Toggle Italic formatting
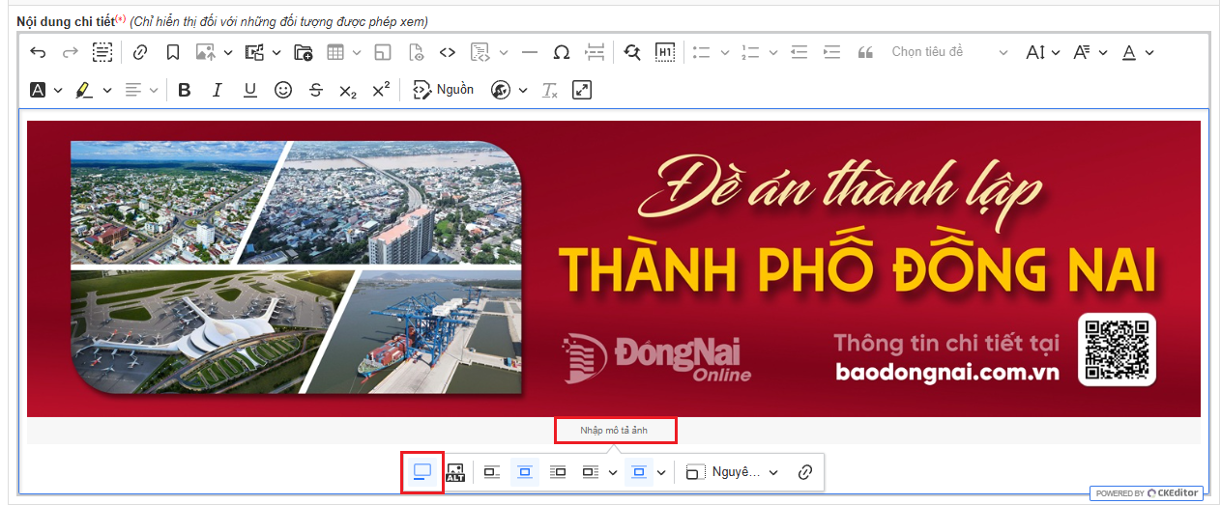Image resolution: width=1221 pixels, height=505 pixels. (218, 90)
